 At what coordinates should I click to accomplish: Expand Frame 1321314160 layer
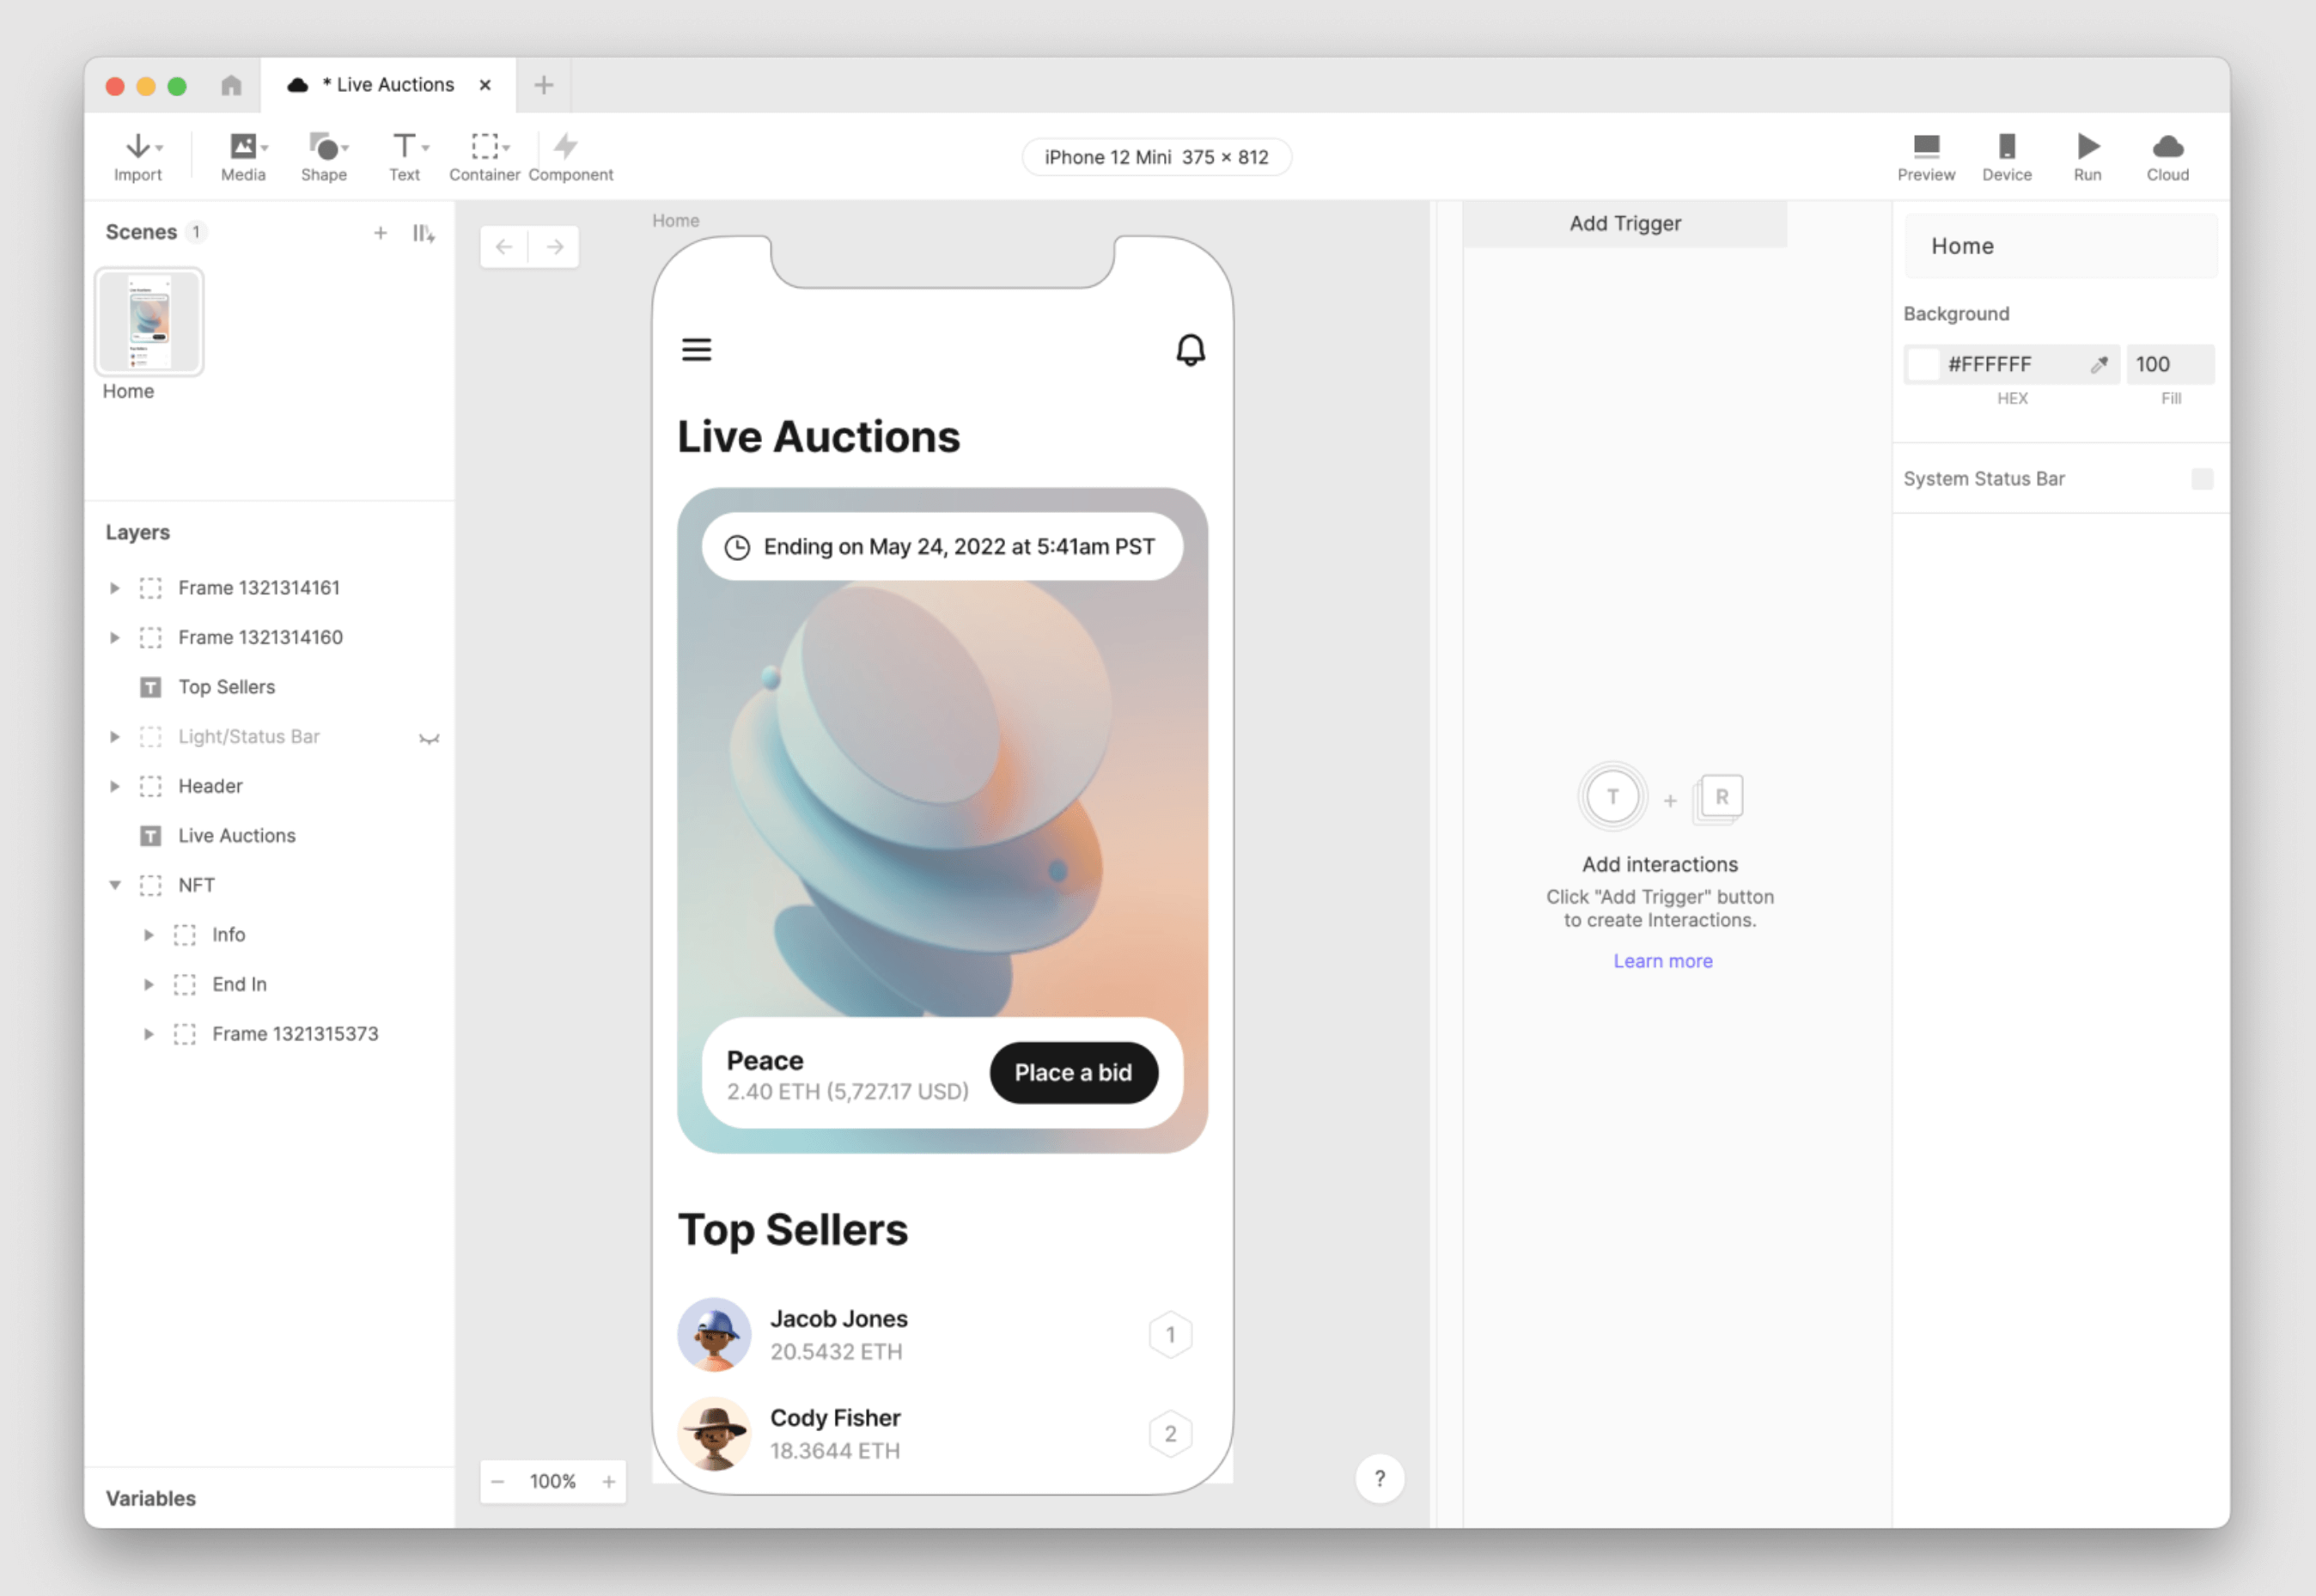(x=115, y=638)
